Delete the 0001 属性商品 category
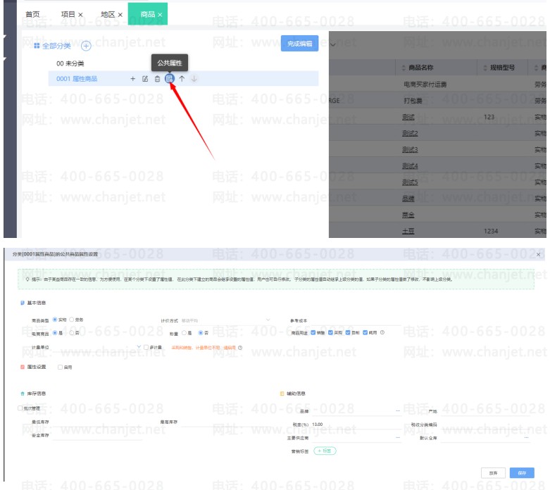 click(157, 79)
